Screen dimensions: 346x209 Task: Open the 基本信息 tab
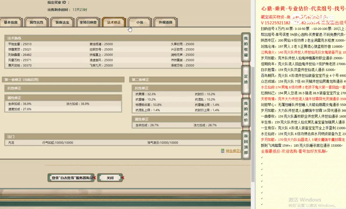coord(11,22)
